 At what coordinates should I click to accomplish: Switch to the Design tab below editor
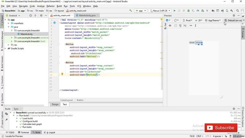[55, 104]
